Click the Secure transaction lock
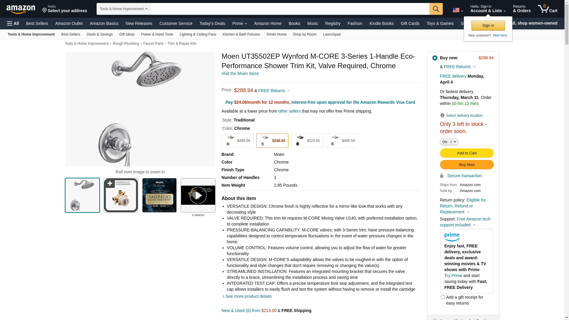569x320 pixels. pos(442,176)
